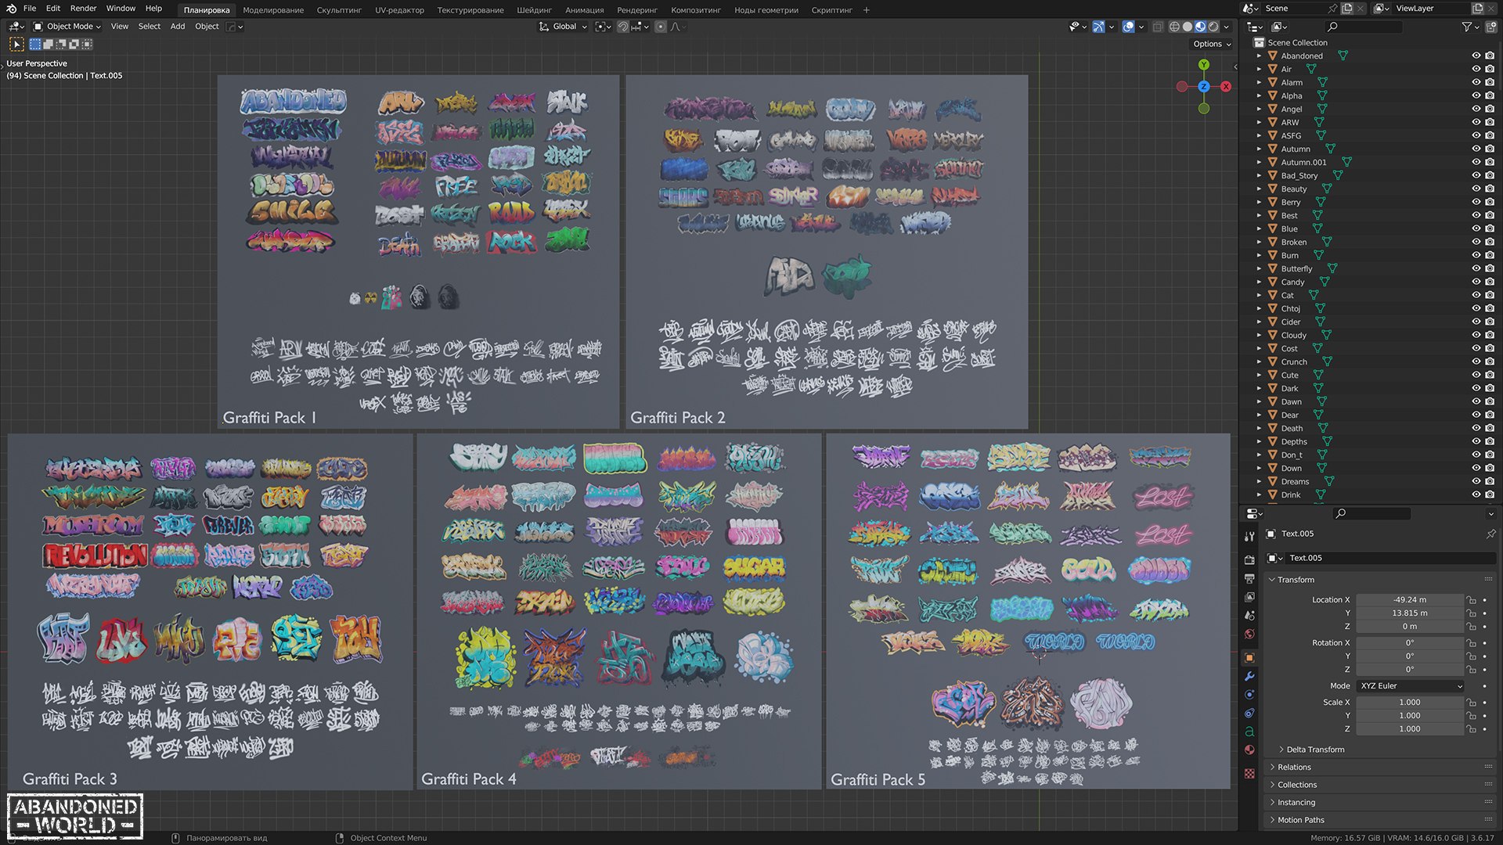Pin the Text.005 properties context
Image resolution: width=1503 pixels, height=845 pixels.
[x=1490, y=534]
